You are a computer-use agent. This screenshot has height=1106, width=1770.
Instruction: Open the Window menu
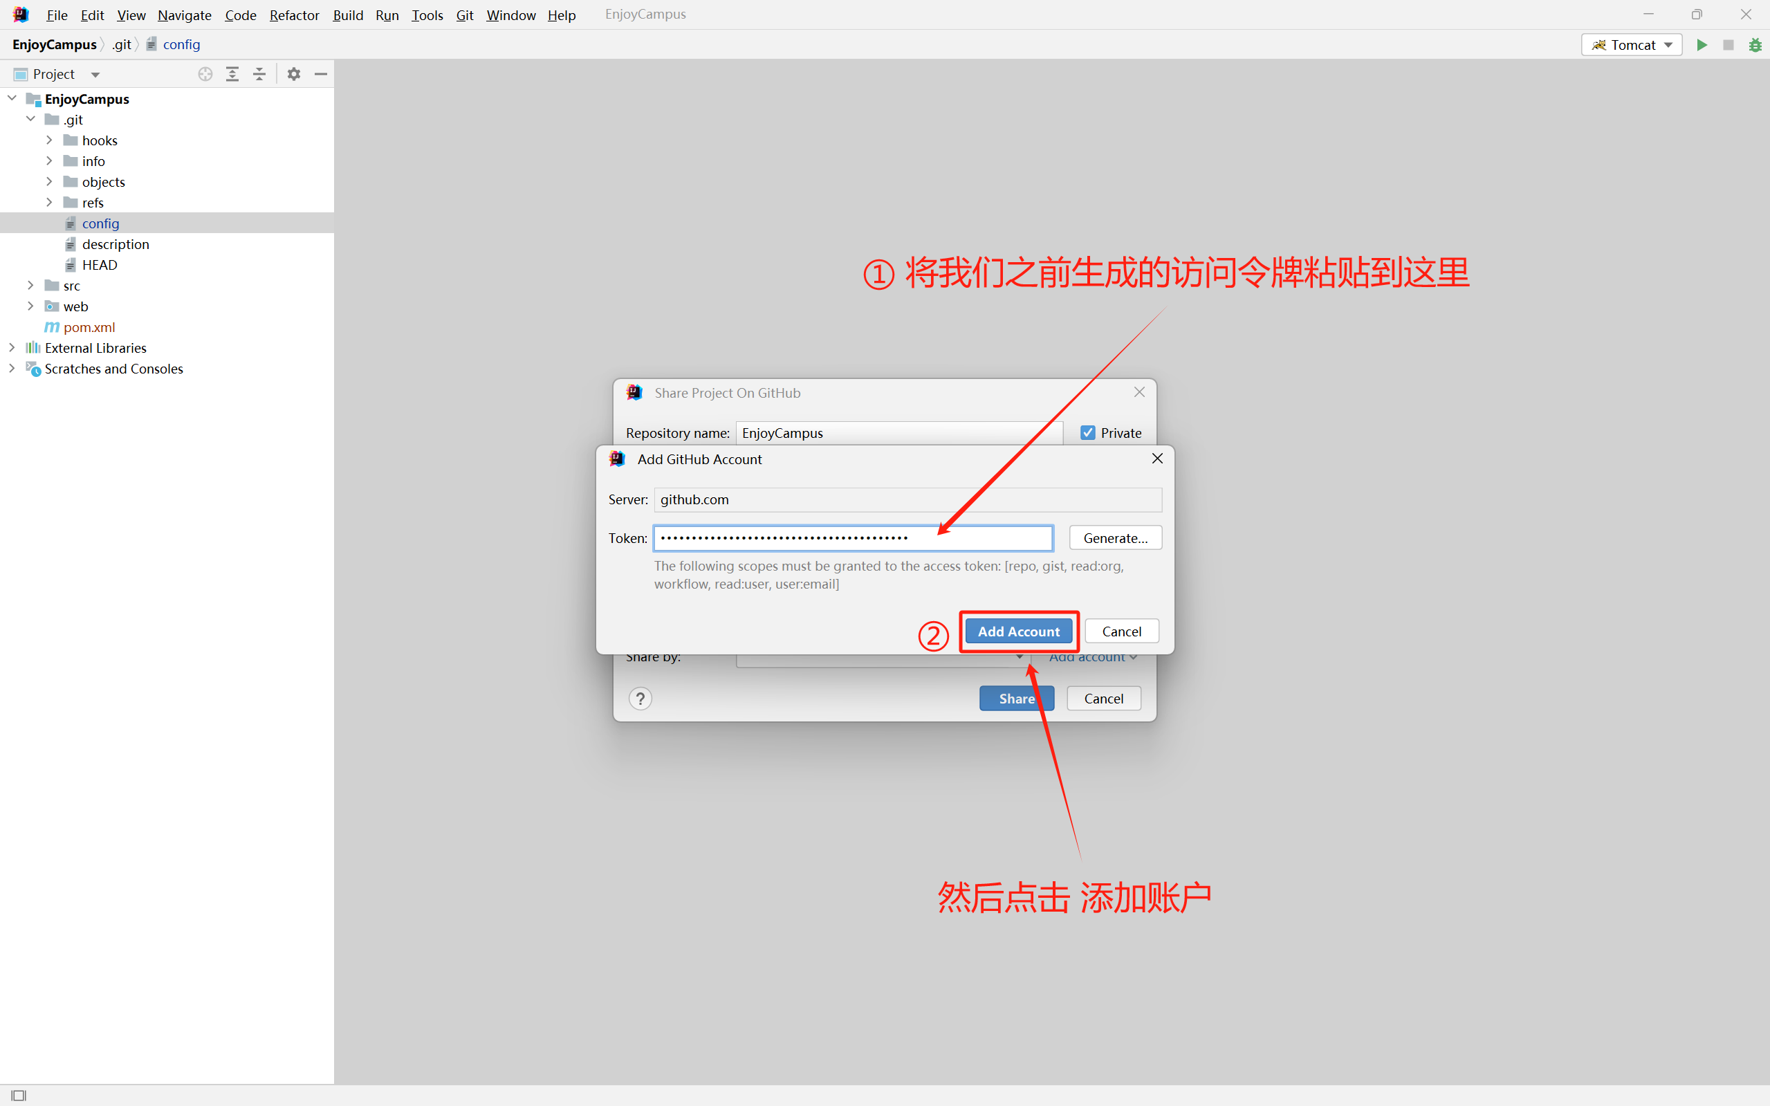point(510,15)
